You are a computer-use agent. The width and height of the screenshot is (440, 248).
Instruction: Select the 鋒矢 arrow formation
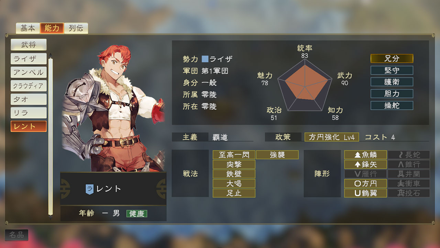365,164
